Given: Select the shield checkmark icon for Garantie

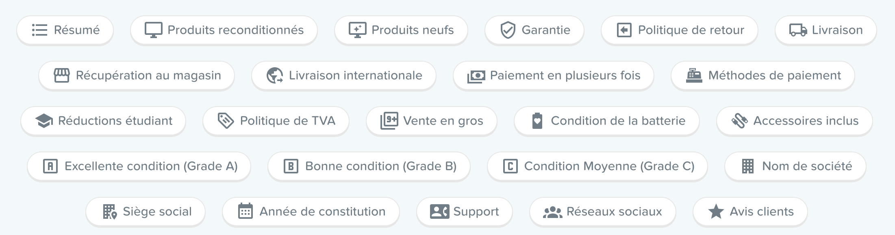Looking at the screenshot, I should tap(507, 30).
